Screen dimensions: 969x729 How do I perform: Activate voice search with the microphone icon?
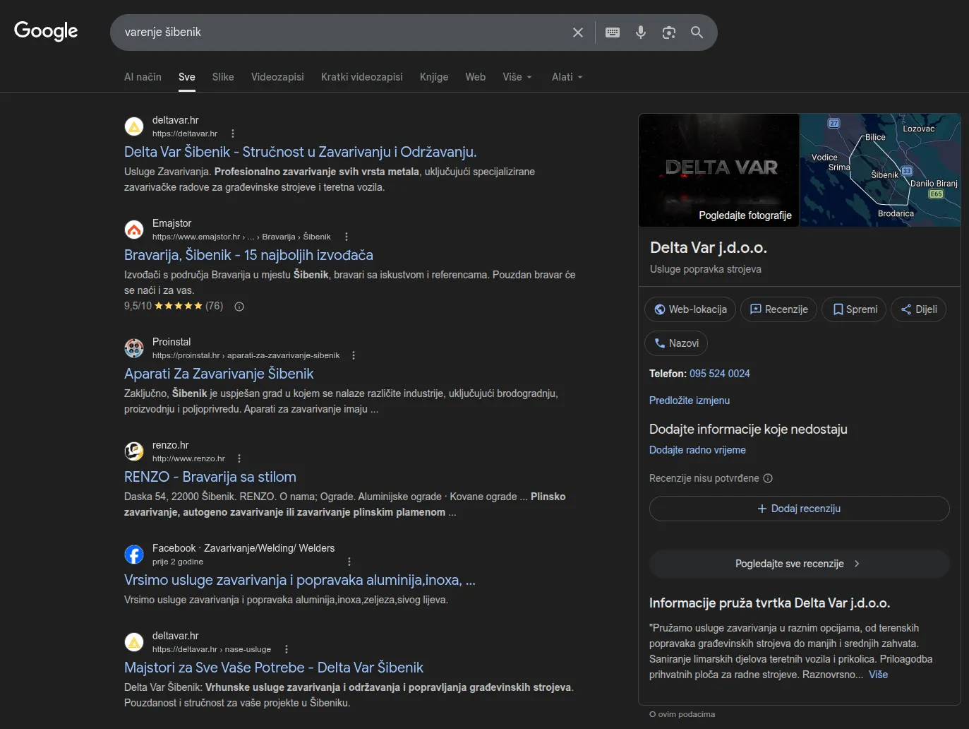click(x=640, y=32)
